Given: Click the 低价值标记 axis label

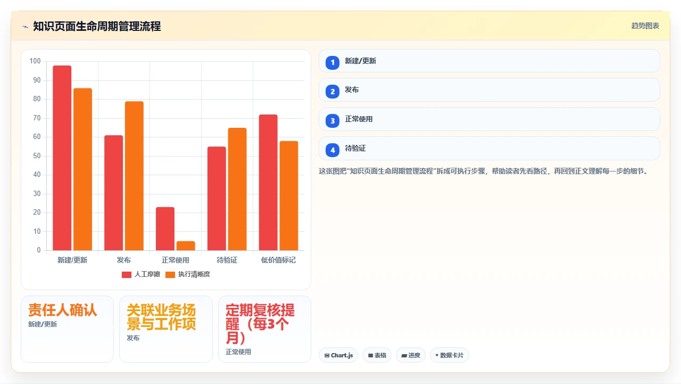Looking at the screenshot, I should pyautogui.click(x=278, y=260).
